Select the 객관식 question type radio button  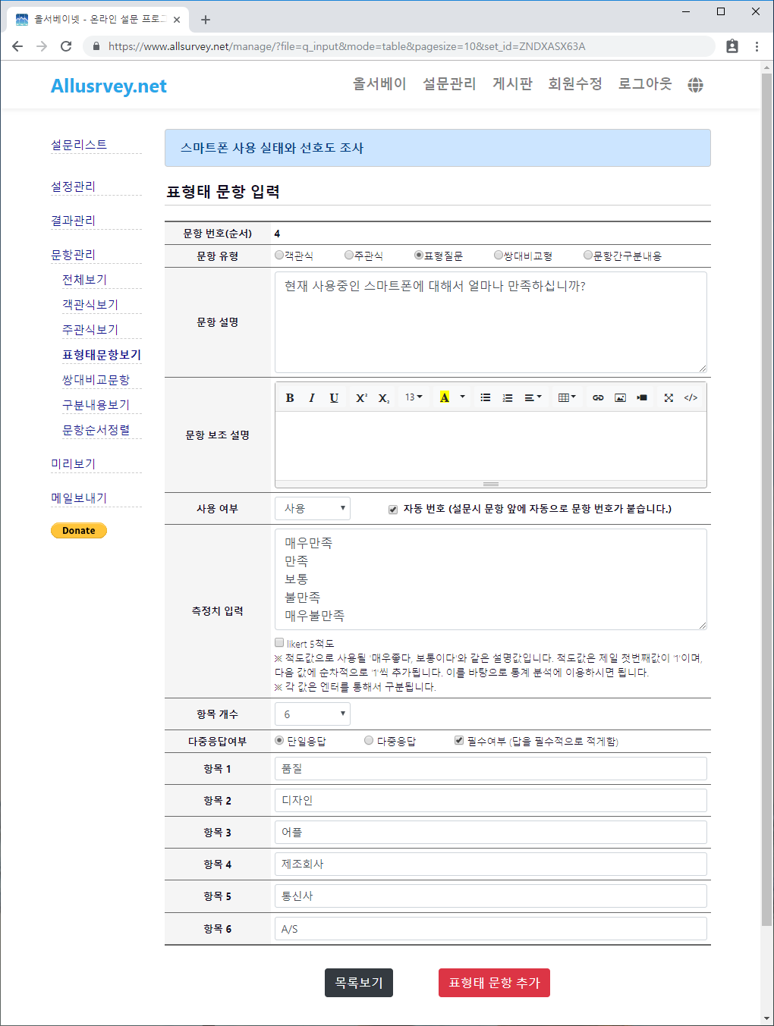(x=279, y=256)
